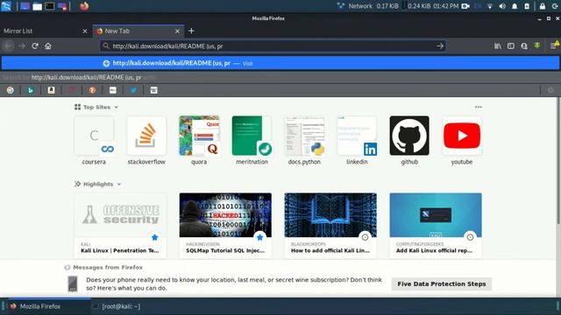Switch to the root@kali terminal taskbar window
The image size is (561, 315).
(x=117, y=306)
